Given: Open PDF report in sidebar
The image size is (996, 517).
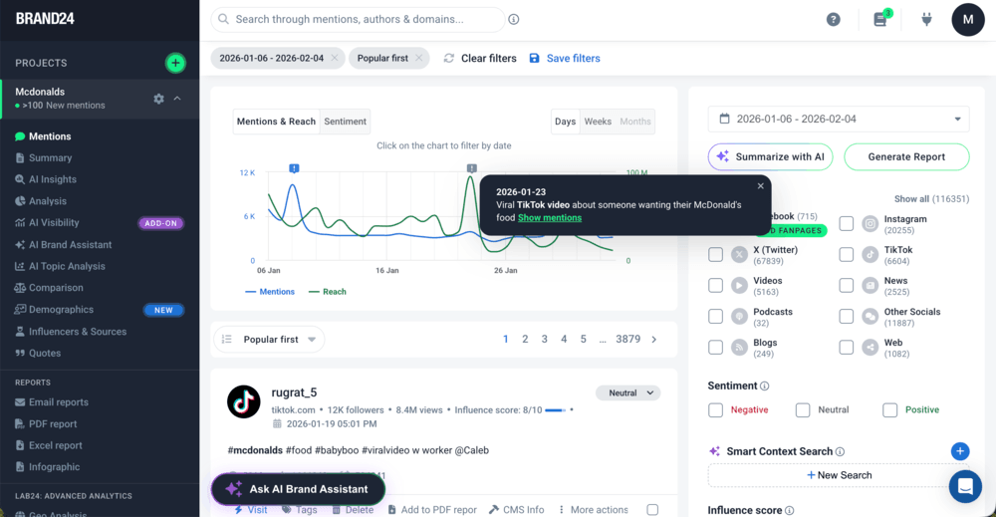Looking at the screenshot, I should coord(53,423).
